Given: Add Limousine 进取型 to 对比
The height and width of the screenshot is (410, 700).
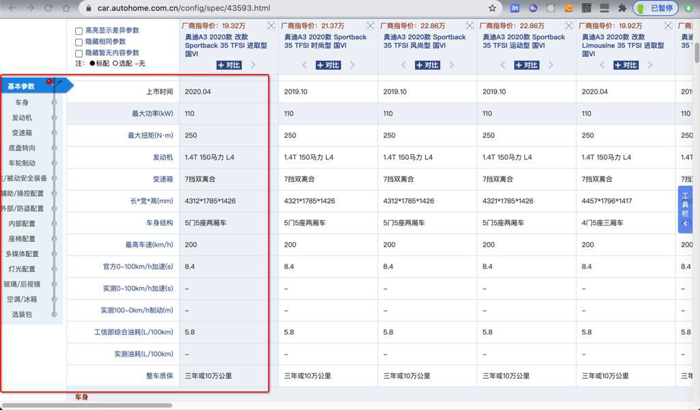Looking at the screenshot, I should pos(626,65).
